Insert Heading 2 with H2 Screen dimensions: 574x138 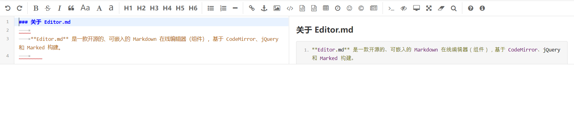[141, 8]
